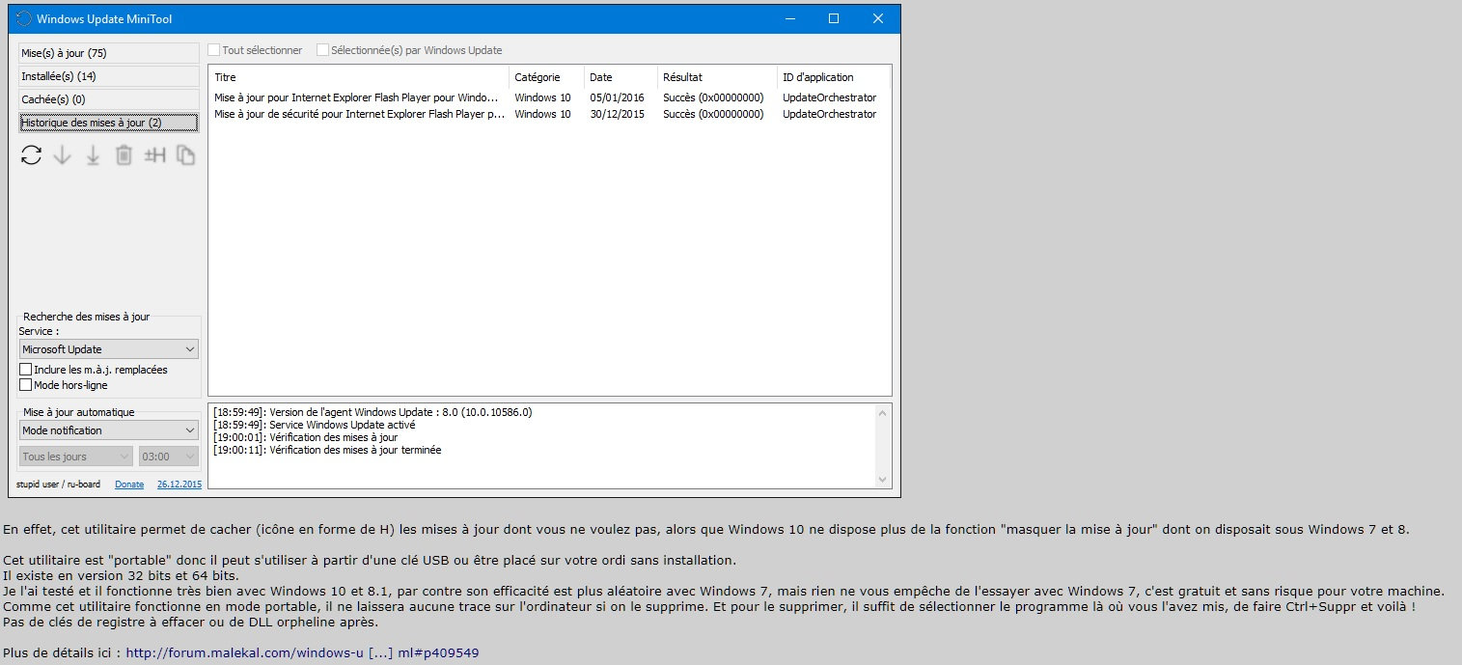Select Historique des mises à jour tab
Screen dimensions: 1462x665
click(x=109, y=123)
